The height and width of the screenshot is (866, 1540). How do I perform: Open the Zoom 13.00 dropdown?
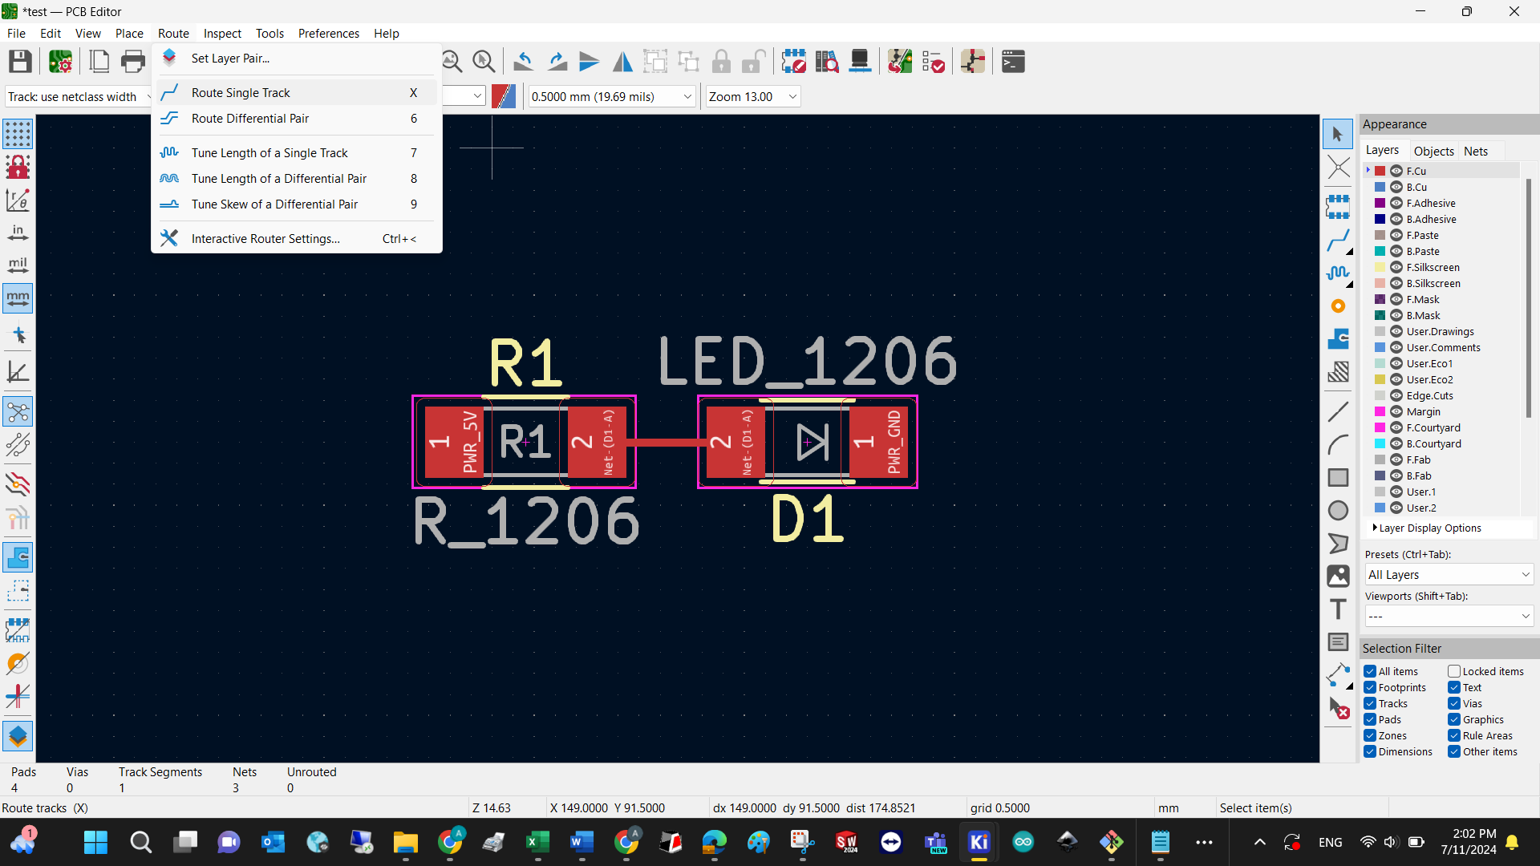pos(752,96)
